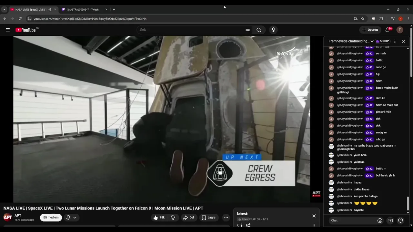Start voice search with the microphone
This screenshot has width=413, height=232.
[273, 30]
